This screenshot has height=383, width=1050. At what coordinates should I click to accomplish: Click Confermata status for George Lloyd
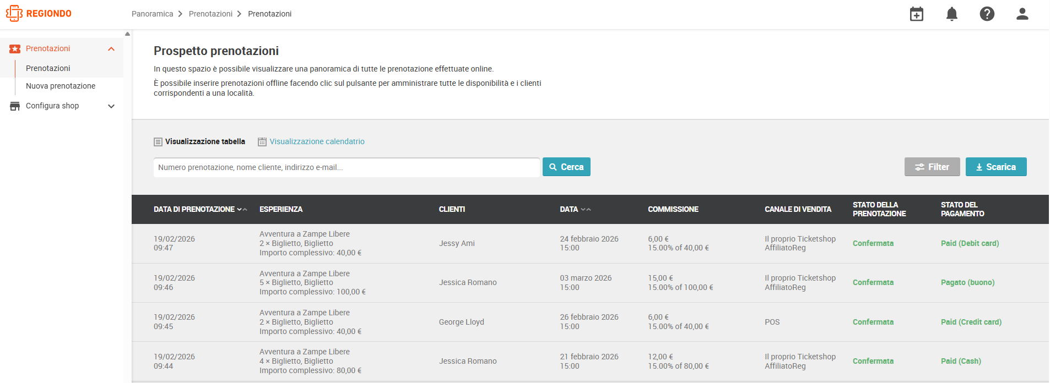[873, 322]
